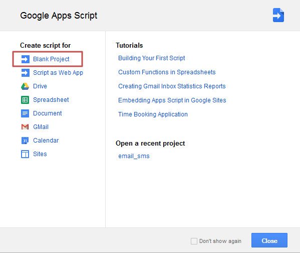Click the red GMail envelope icon
The width and height of the screenshot is (300, 253).
pyautogui.click(x=25, y=127)
